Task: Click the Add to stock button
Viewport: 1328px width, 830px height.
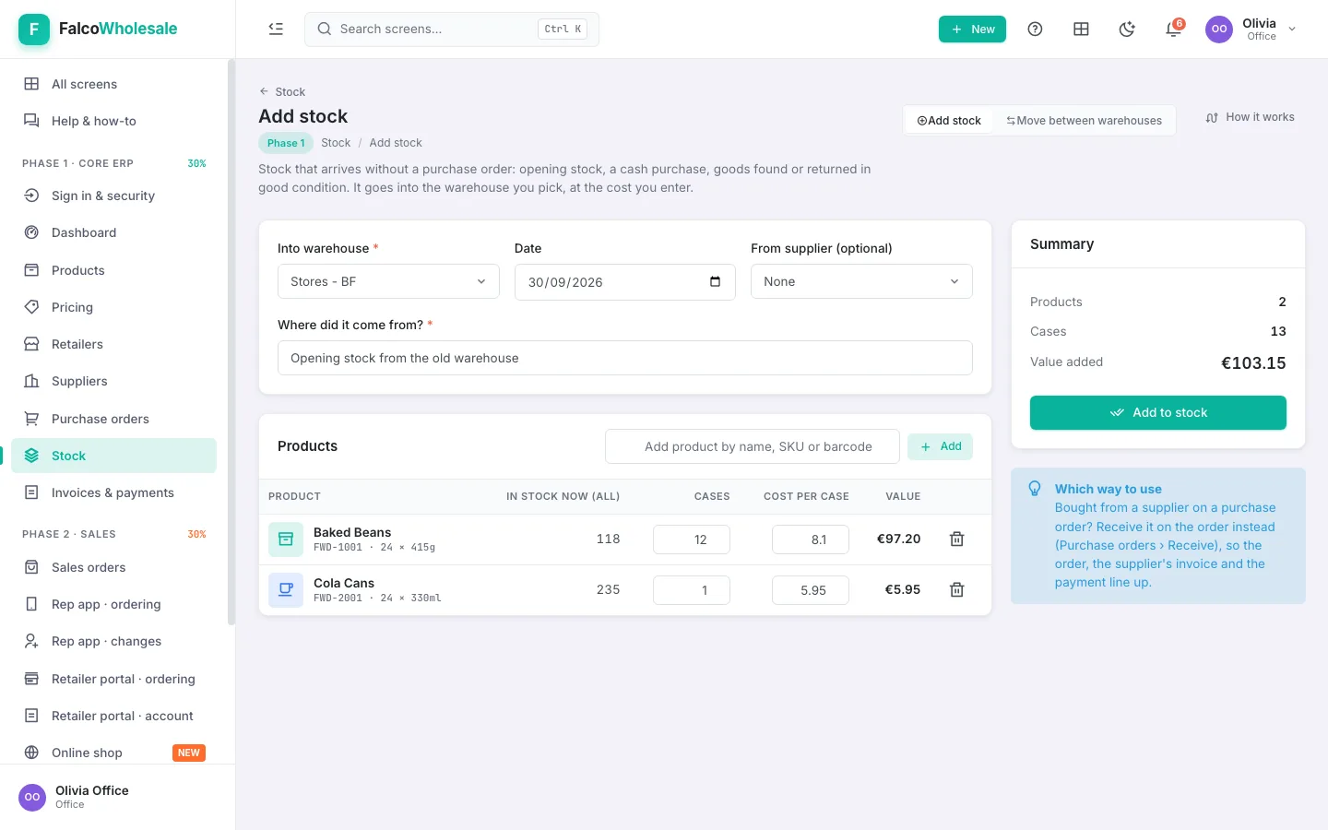Action: click(1157, 412)
